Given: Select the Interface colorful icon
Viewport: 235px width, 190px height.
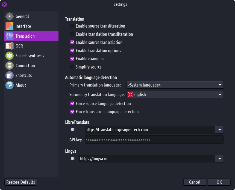Looking at the screenshot, I should pyautogui.click(x=10, y=26).
